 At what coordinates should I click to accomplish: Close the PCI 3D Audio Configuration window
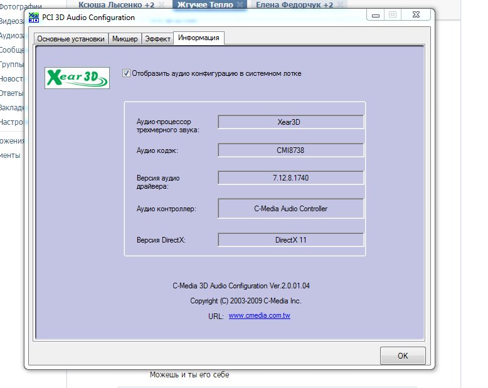(416, 14)
